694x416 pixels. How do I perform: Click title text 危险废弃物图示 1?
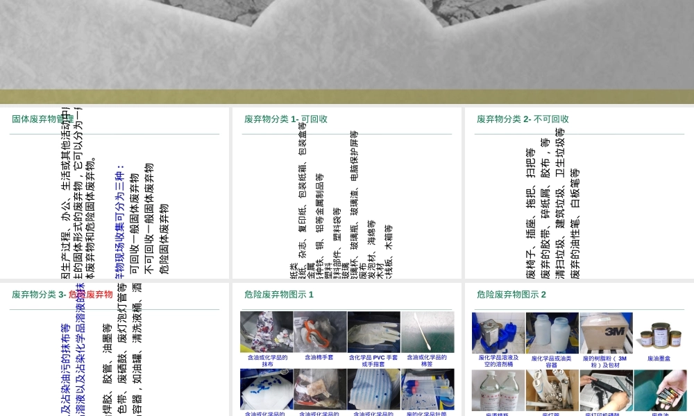click(x=279, y=295)
